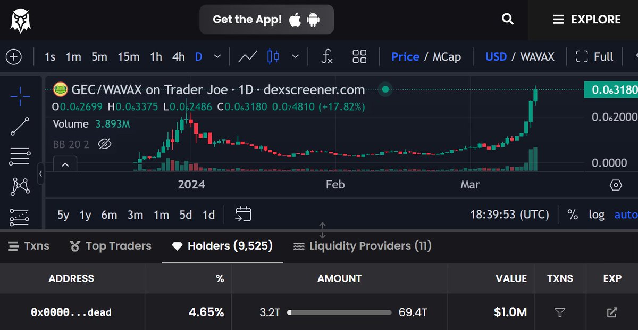This screenshot has width=638, height=330.
Task: Click the 18:39:53 (UTC) timezone clock
Action: click(x=509, y=214)
